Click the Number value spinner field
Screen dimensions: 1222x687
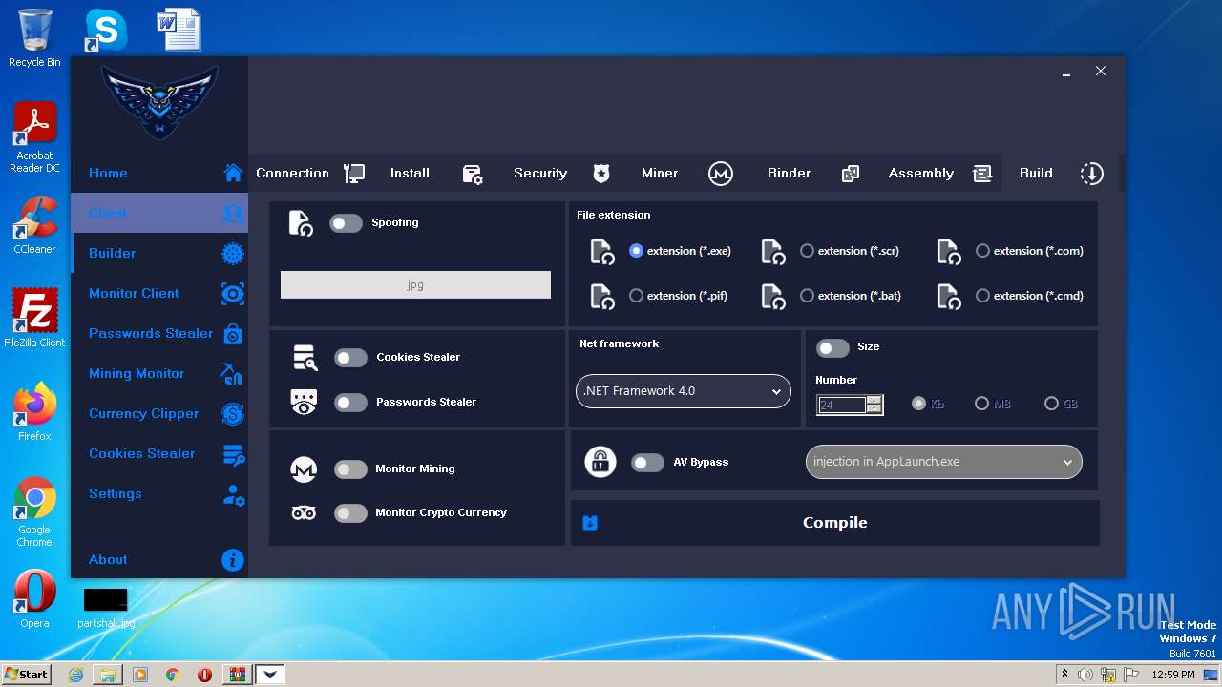coord(850,405)
